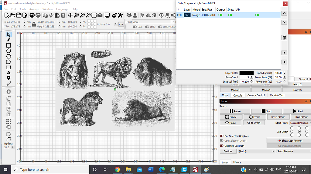The height and width of the screenshot is (174, 311).
Task: Switch to the Library tab
Action: (x=237, y=162)
